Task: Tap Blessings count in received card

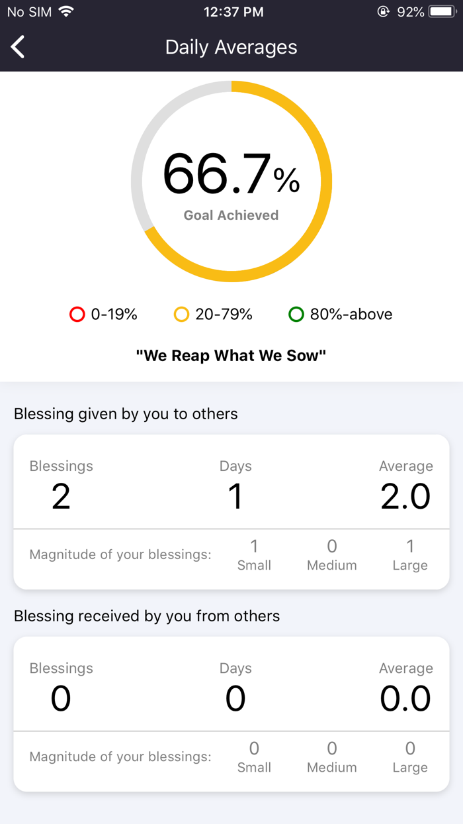Action: pyautogui.click(x=61, y=698)
